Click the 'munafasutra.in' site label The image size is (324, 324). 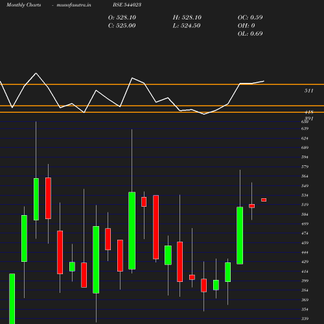(x=74, y=5)
